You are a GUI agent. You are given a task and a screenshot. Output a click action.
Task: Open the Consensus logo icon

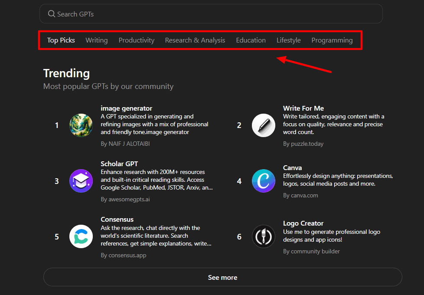(81, 236)
